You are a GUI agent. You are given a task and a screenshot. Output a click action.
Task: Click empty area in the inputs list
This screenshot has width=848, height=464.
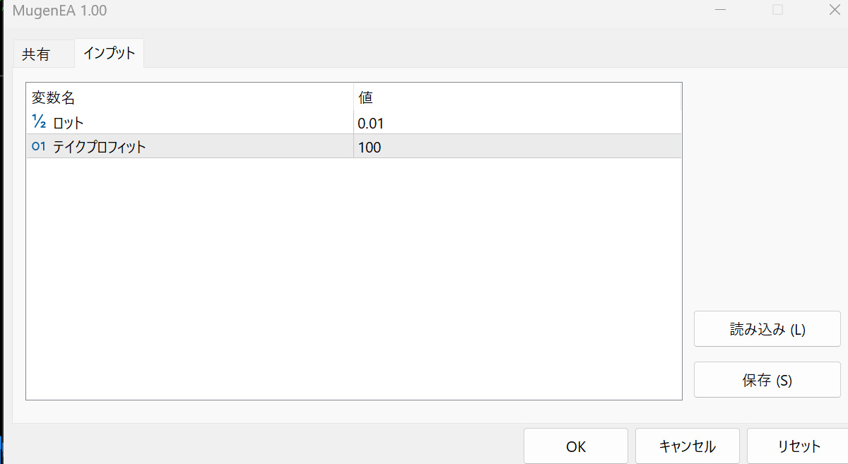353,282
